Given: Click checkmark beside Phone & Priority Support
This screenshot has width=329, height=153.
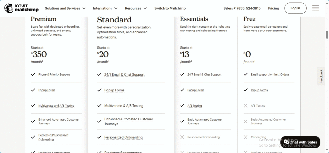Looking at the screenshot, I should [x=33, y=74].
